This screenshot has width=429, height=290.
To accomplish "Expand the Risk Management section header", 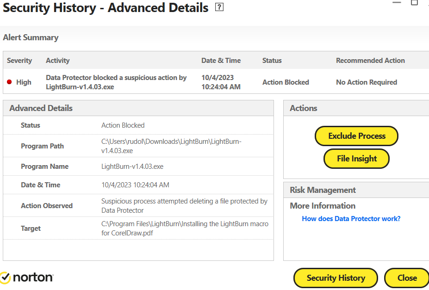I will 323,190.
